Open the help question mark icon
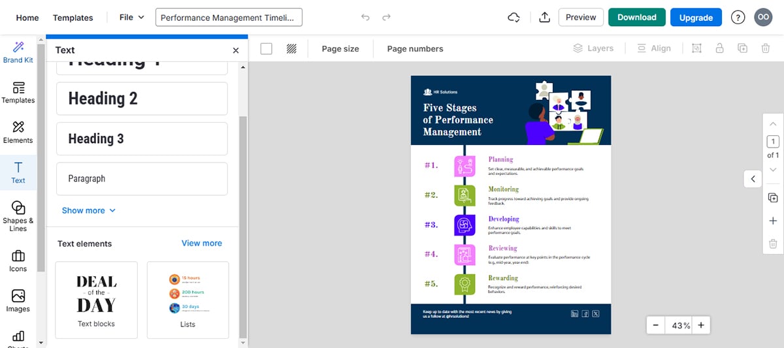Image resolution: width=784 pixels, height=348 pixels. click(x=738, y=18)
